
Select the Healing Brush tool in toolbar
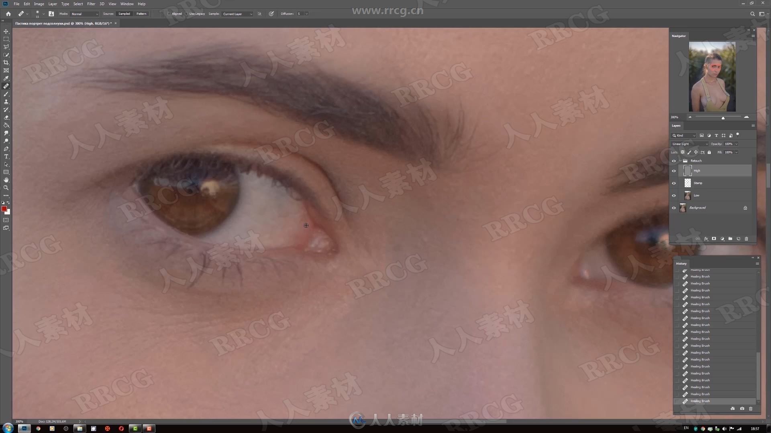(x=6, y=86)
